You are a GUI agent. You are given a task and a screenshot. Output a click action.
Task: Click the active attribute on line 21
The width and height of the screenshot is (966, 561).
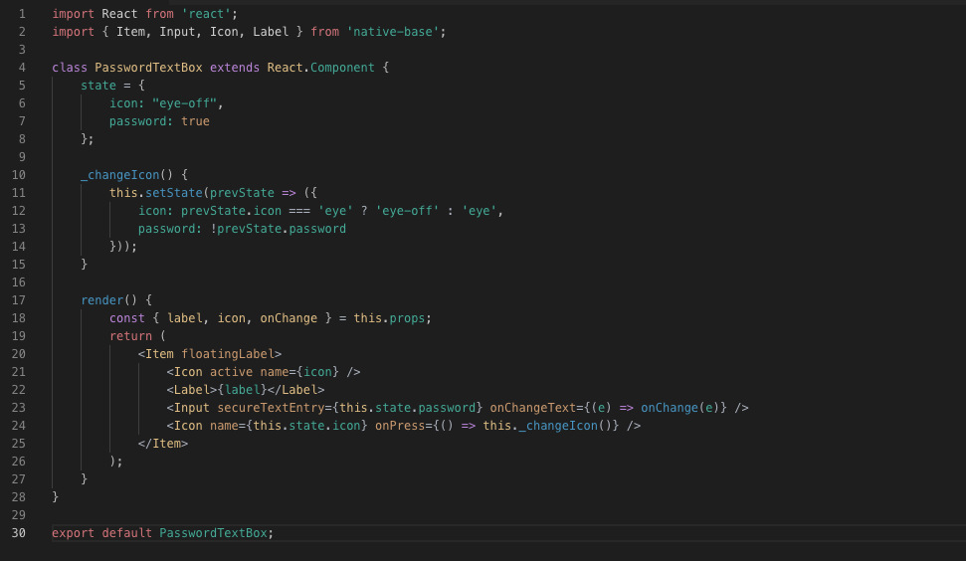tap(231, 371)
